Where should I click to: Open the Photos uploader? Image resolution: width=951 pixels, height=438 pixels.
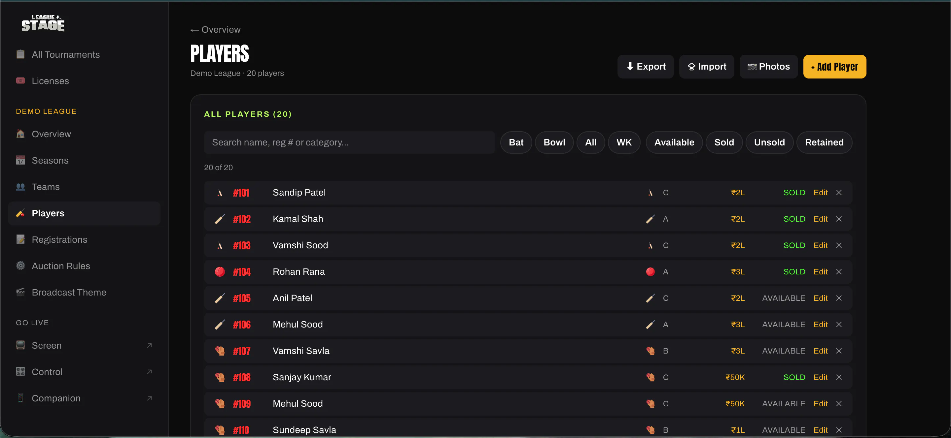pos(768,67)
